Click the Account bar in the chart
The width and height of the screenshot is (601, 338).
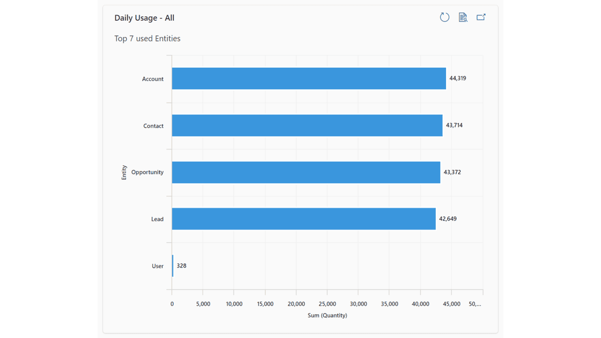click(x=308, y=78)
